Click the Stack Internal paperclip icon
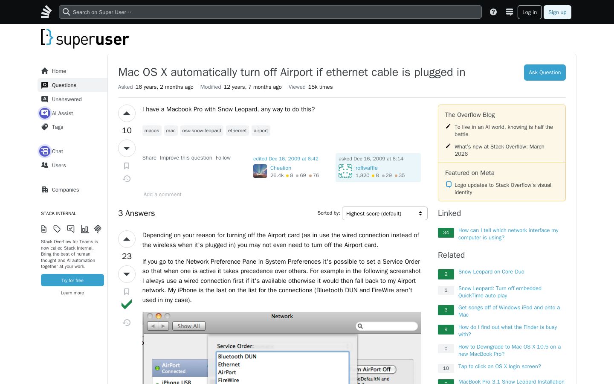614x384 pixels. [98, 229]
